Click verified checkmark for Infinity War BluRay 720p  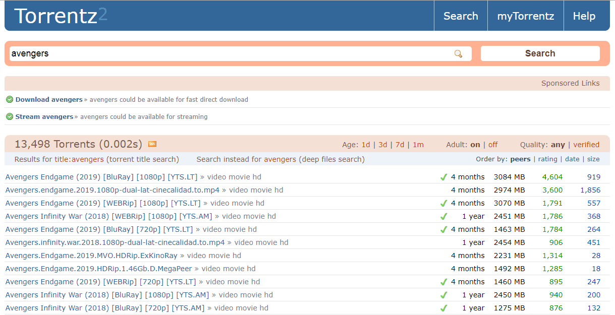coord(444,308)
